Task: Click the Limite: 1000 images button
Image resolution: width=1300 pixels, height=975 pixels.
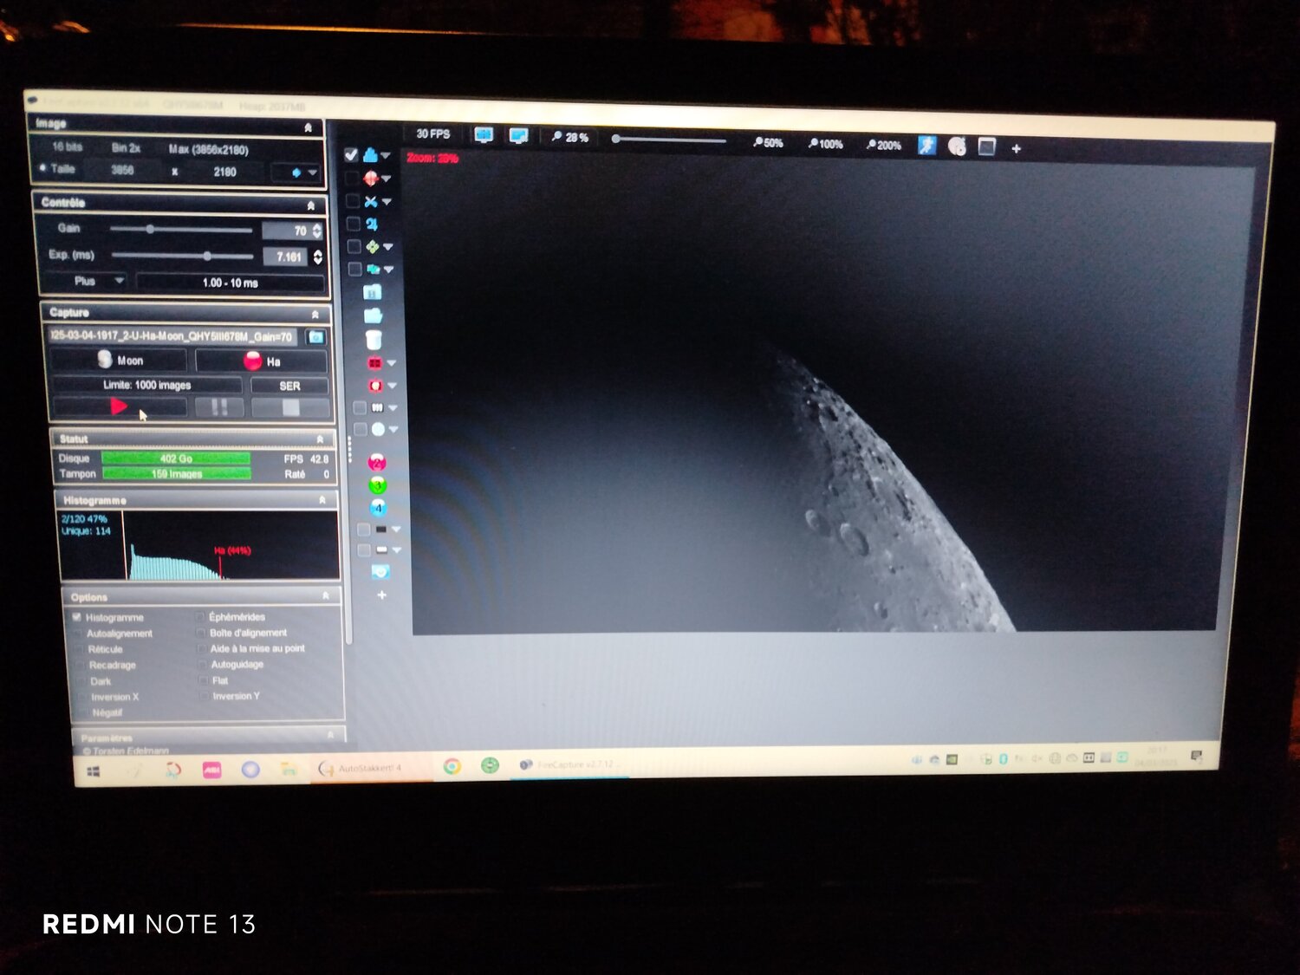Action: pos(147,385)
